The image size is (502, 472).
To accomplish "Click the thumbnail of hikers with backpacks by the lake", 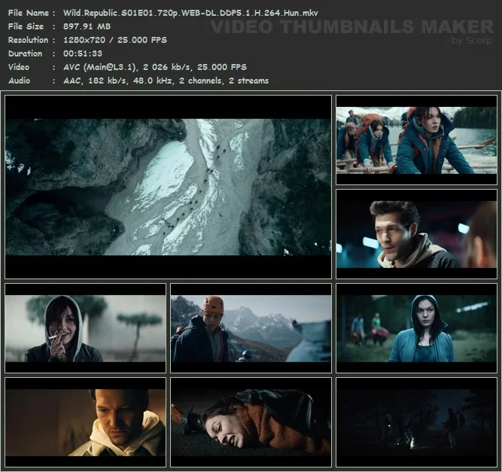I will tap(416, 140).
